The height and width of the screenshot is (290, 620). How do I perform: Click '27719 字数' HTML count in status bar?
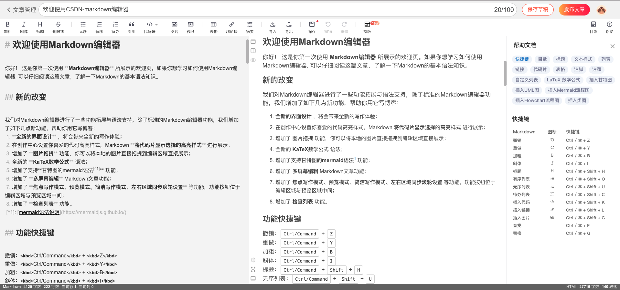click(x=589, y=287)
